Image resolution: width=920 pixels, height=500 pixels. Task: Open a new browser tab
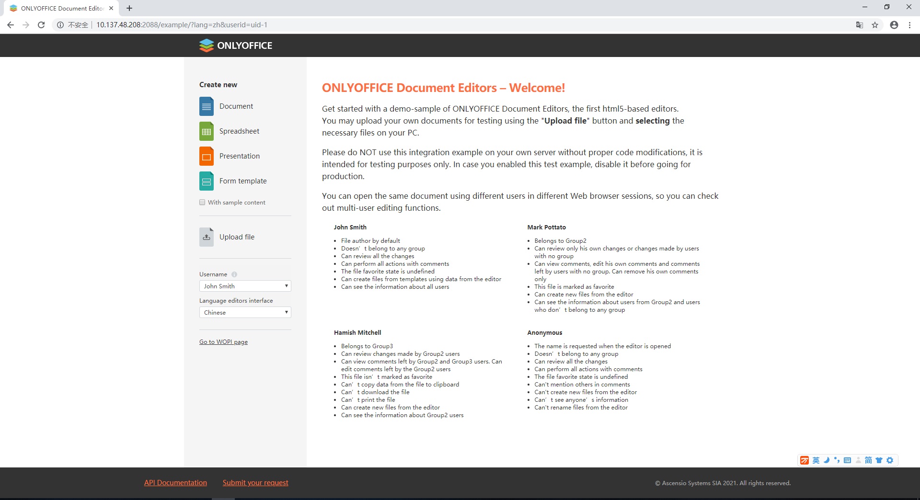click(x=129, y=8)
